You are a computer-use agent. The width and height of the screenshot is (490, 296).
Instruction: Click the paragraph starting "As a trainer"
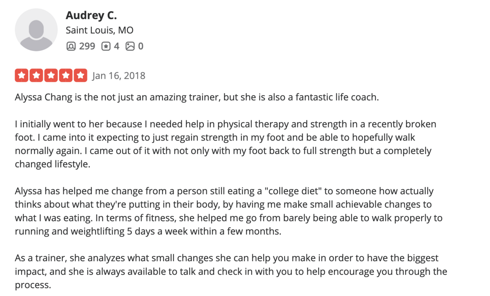point(231,272)
